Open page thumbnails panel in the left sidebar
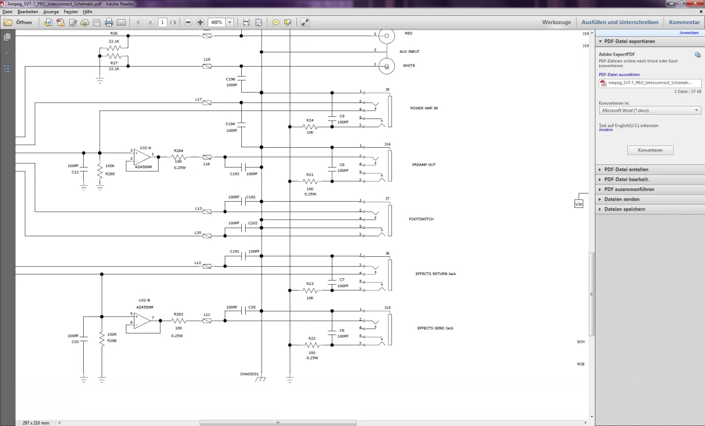Screen dimensions: 705x426 coord(7,37)
